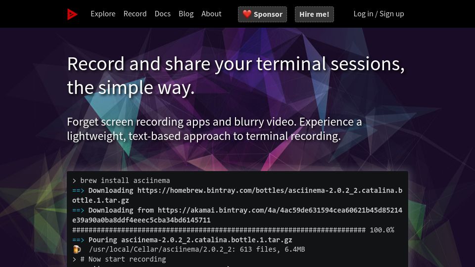Screen dimensions: 475x267
Task: Click the 'brew install asciinema' command line
Action: coord(121,181)
